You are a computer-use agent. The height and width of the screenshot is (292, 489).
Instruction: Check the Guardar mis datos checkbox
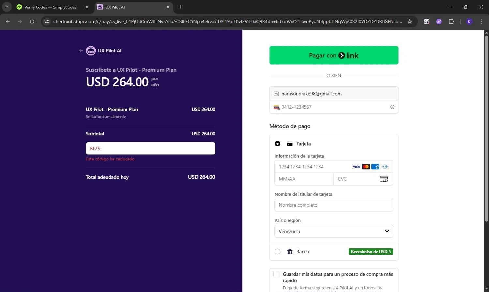click(276, 274)
